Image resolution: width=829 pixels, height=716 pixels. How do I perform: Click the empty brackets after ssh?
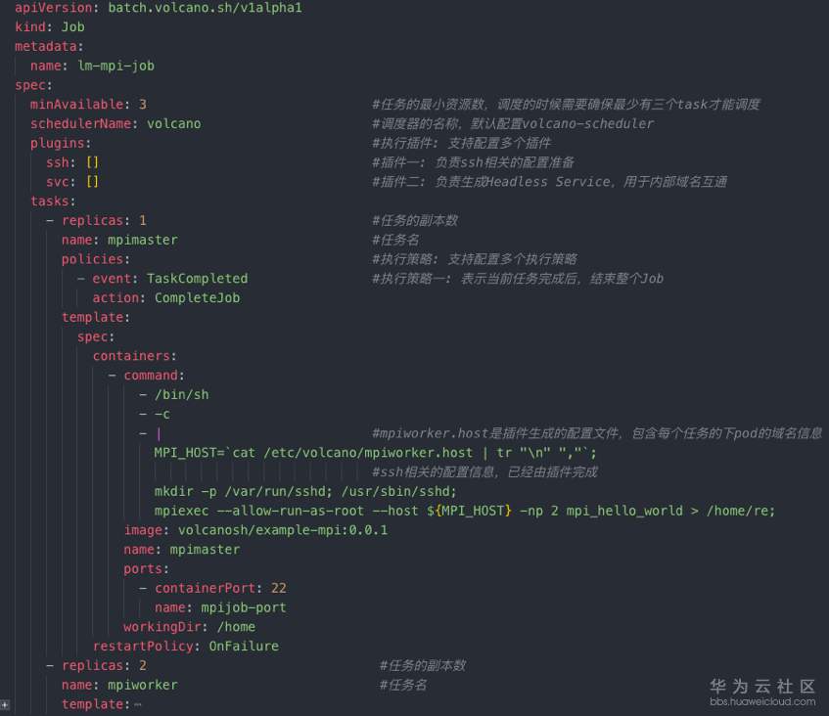coord(93,162)
